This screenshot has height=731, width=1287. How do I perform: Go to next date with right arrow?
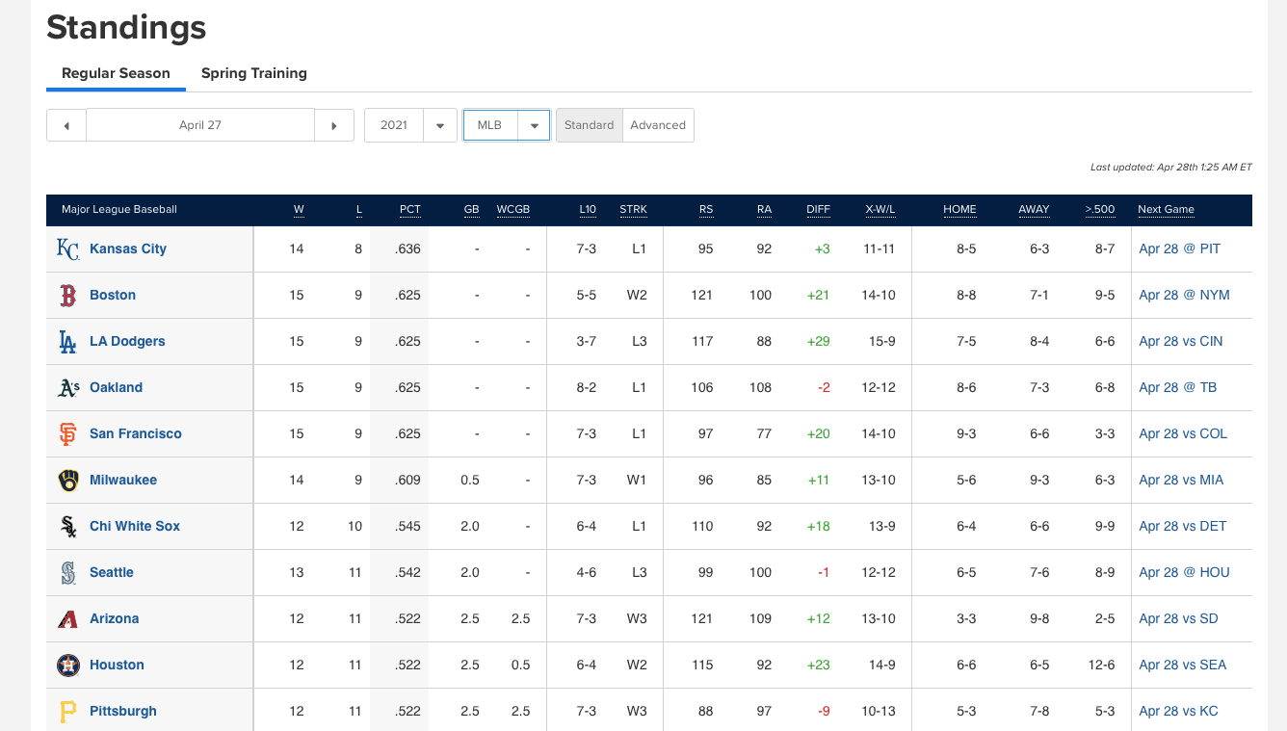(x=334, y=125)
